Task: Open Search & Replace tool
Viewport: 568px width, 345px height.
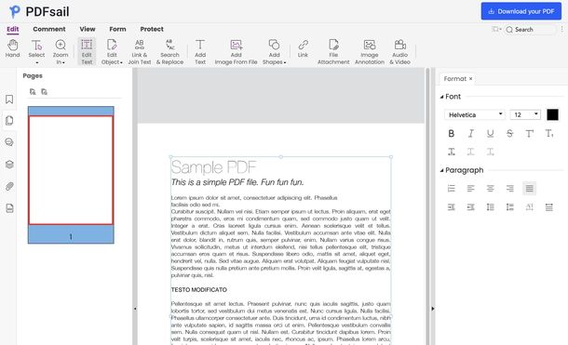Action: click(169, 52)
